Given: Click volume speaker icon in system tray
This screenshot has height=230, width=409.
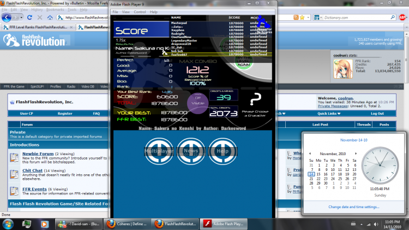Looking at the screenshot, I should click(x=376, y=224).
